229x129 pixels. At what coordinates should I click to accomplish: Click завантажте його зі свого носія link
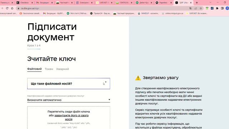(x=72, y=117)
